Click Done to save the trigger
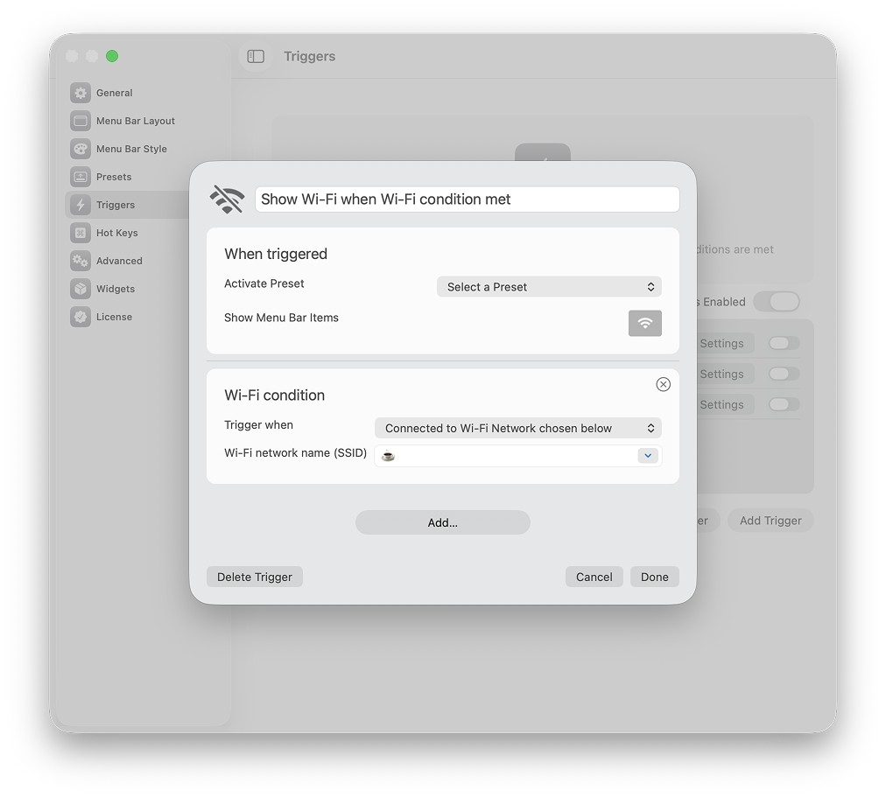The height and width of the screenshot is (798, 886). click(x=654, y=577)
